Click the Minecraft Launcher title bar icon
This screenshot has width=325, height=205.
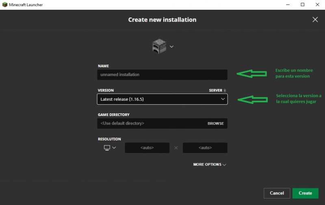click(5, 4)
